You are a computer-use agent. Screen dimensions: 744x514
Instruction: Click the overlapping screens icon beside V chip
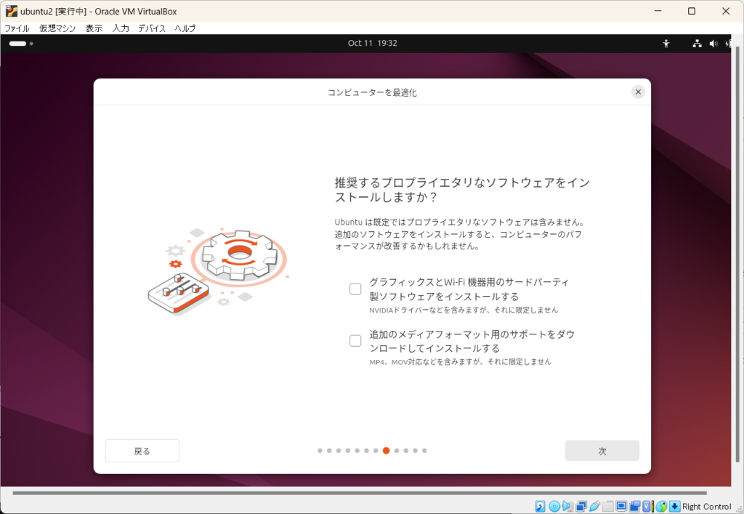pos(634,507)
